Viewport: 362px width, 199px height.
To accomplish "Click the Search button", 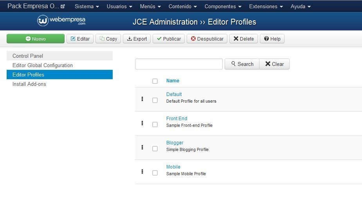I will point(242,64).
